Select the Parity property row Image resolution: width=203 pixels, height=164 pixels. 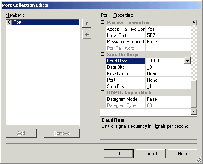[148, 80]
